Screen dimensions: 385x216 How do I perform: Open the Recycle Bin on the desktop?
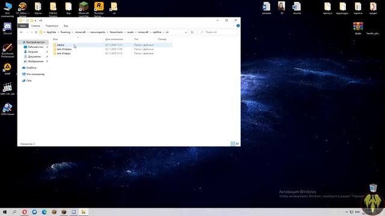click(x=373, y=188)
